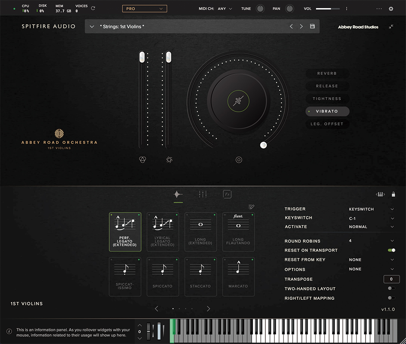The height and width of the screenshot is (344, 406).
Task: Open the Keyswitch C-1 dropdown
Action: click(x=371, y=218)
